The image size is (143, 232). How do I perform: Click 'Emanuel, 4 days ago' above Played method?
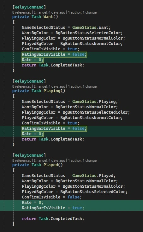(50, 160)
